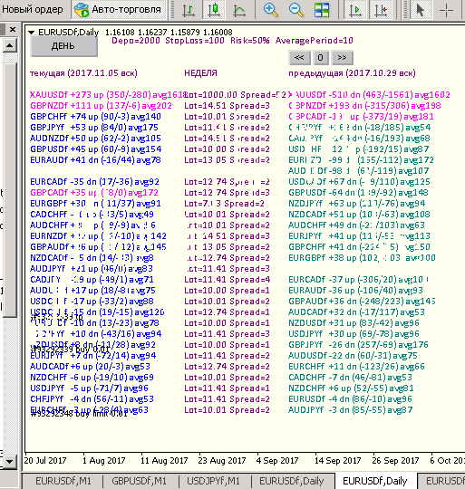Viewport: 465px width, 489px height.
Task: Click the 4 Sep 2017 date on time axis
Action: [x=277, y=461]
